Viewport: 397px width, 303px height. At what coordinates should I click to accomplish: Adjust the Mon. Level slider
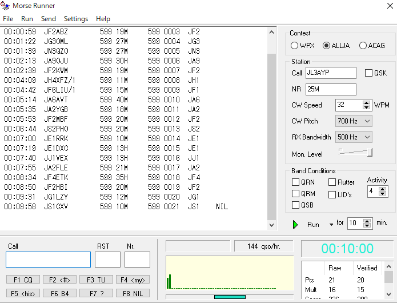pos(370,152)
